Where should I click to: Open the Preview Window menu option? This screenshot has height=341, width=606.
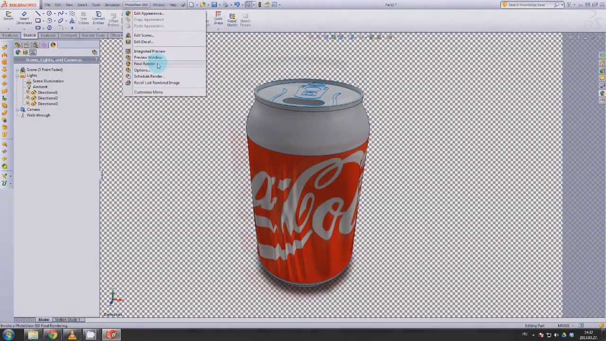pos(148,57)
